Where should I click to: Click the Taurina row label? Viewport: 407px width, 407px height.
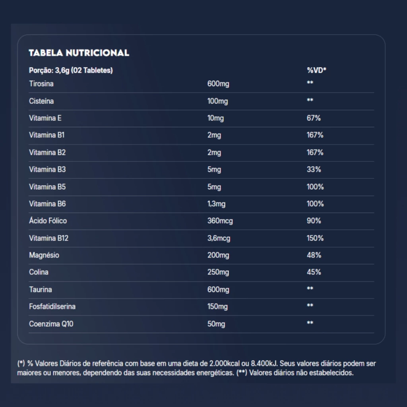coord(41,289)
